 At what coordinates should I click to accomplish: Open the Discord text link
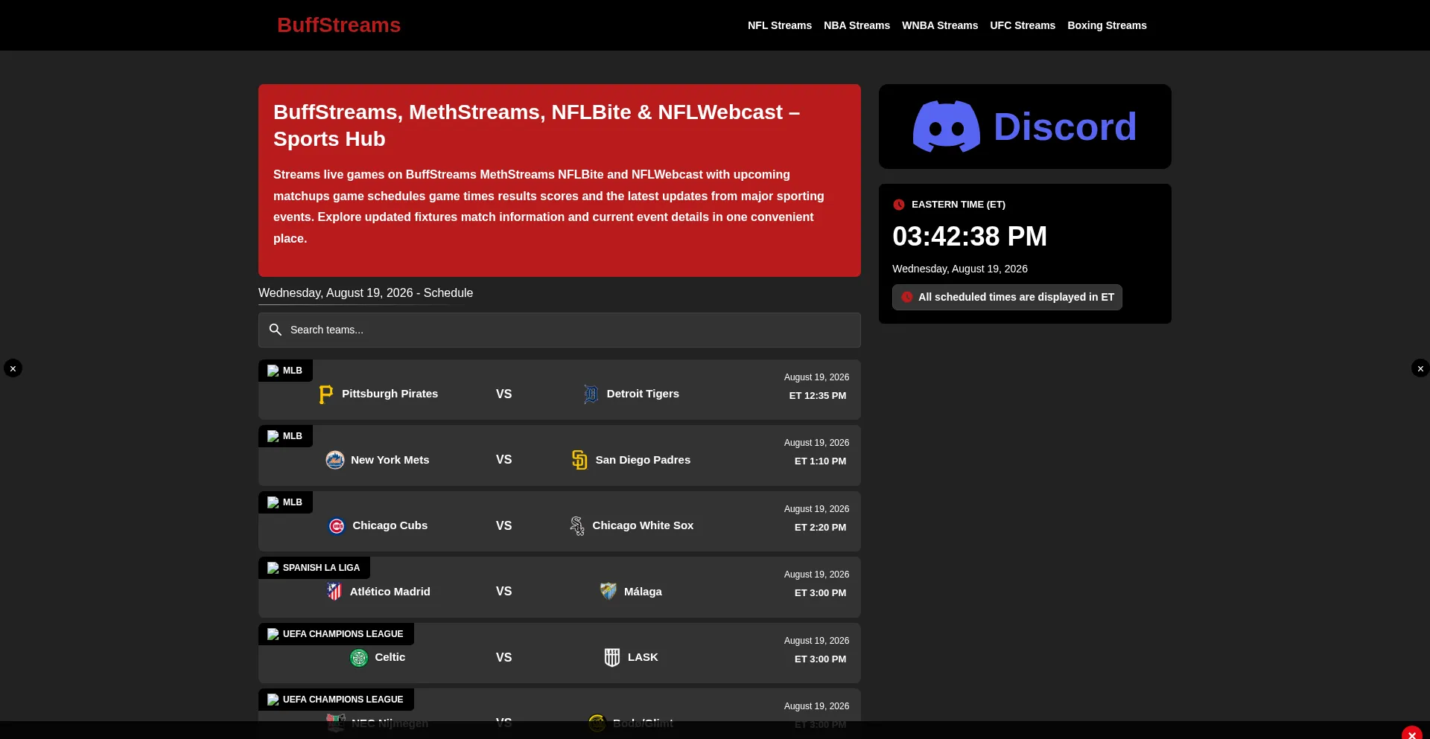1065,127
